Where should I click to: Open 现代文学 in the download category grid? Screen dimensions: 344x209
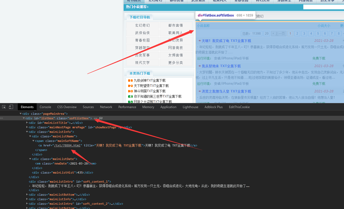click(142, 63)
